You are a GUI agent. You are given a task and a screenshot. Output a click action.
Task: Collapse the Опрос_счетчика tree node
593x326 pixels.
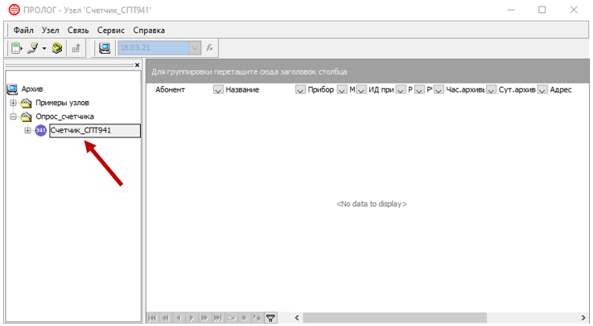pyautogui.click(x=14, y=116)
